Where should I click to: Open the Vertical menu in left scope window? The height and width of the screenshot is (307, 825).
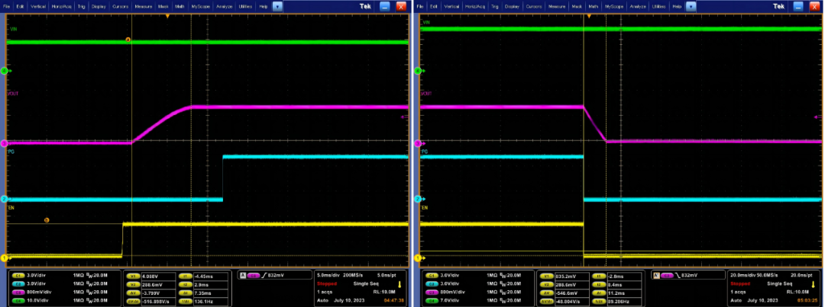click(x=38, y=6)
